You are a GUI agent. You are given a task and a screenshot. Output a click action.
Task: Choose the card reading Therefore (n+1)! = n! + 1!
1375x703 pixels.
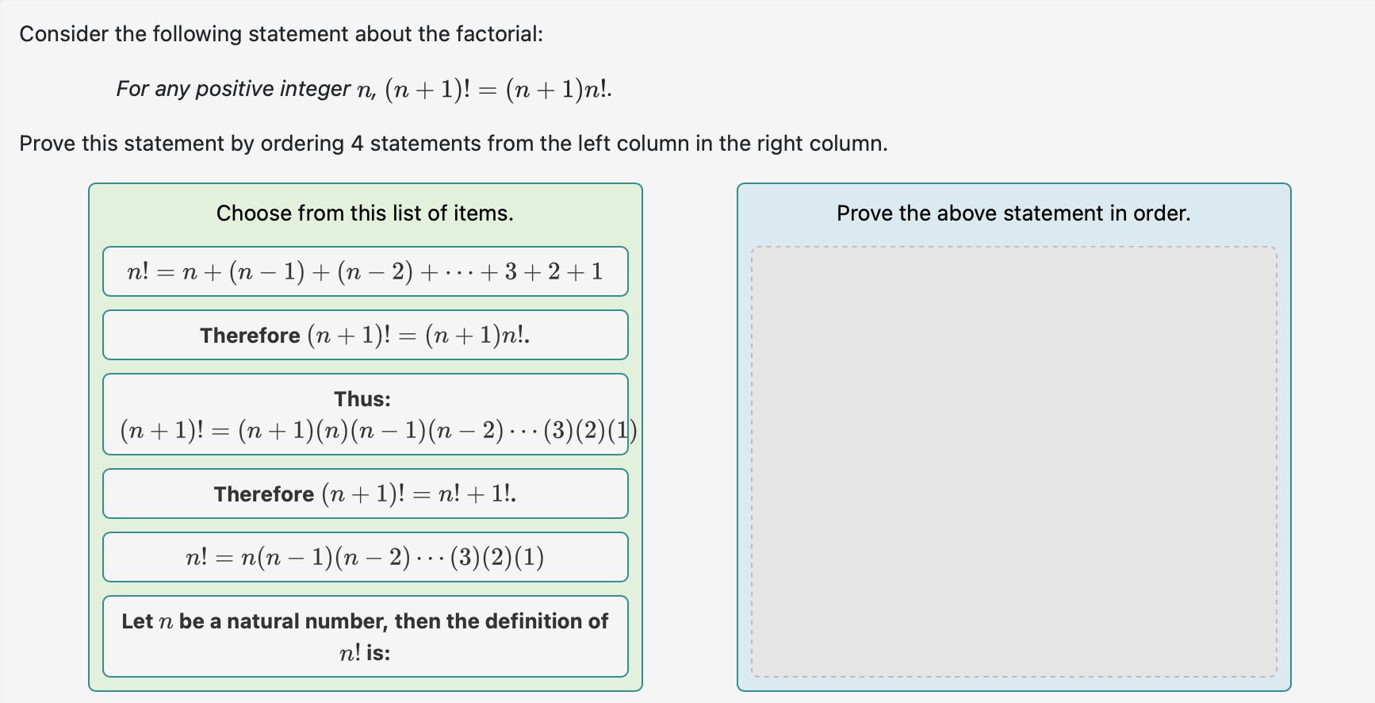(365, 494)
